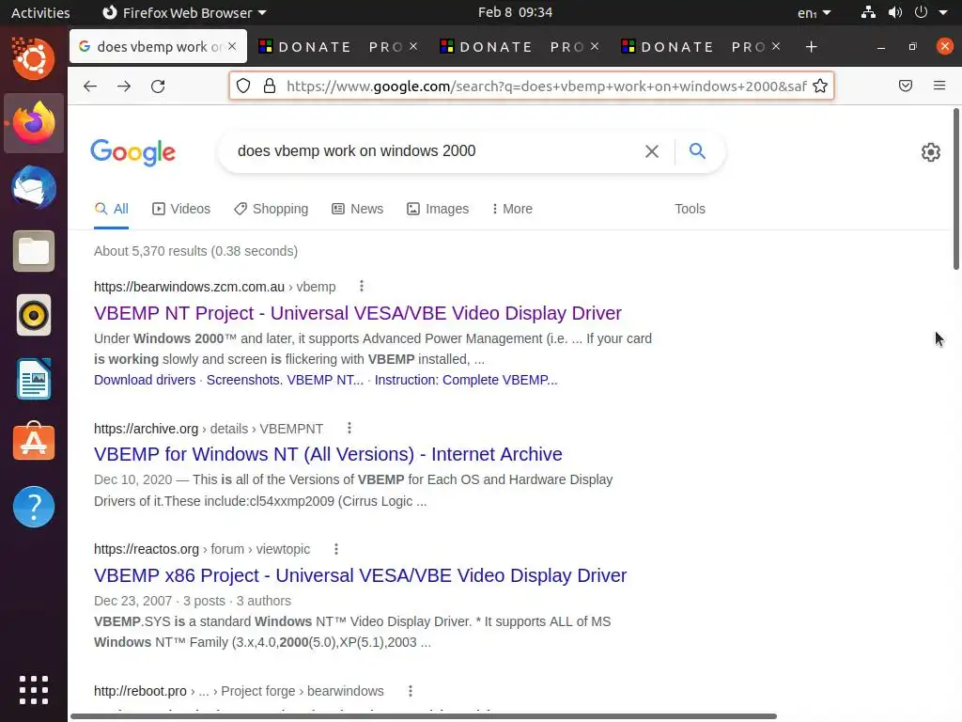
Task: Show Applications grid in dock
Action: click(34, 690)
